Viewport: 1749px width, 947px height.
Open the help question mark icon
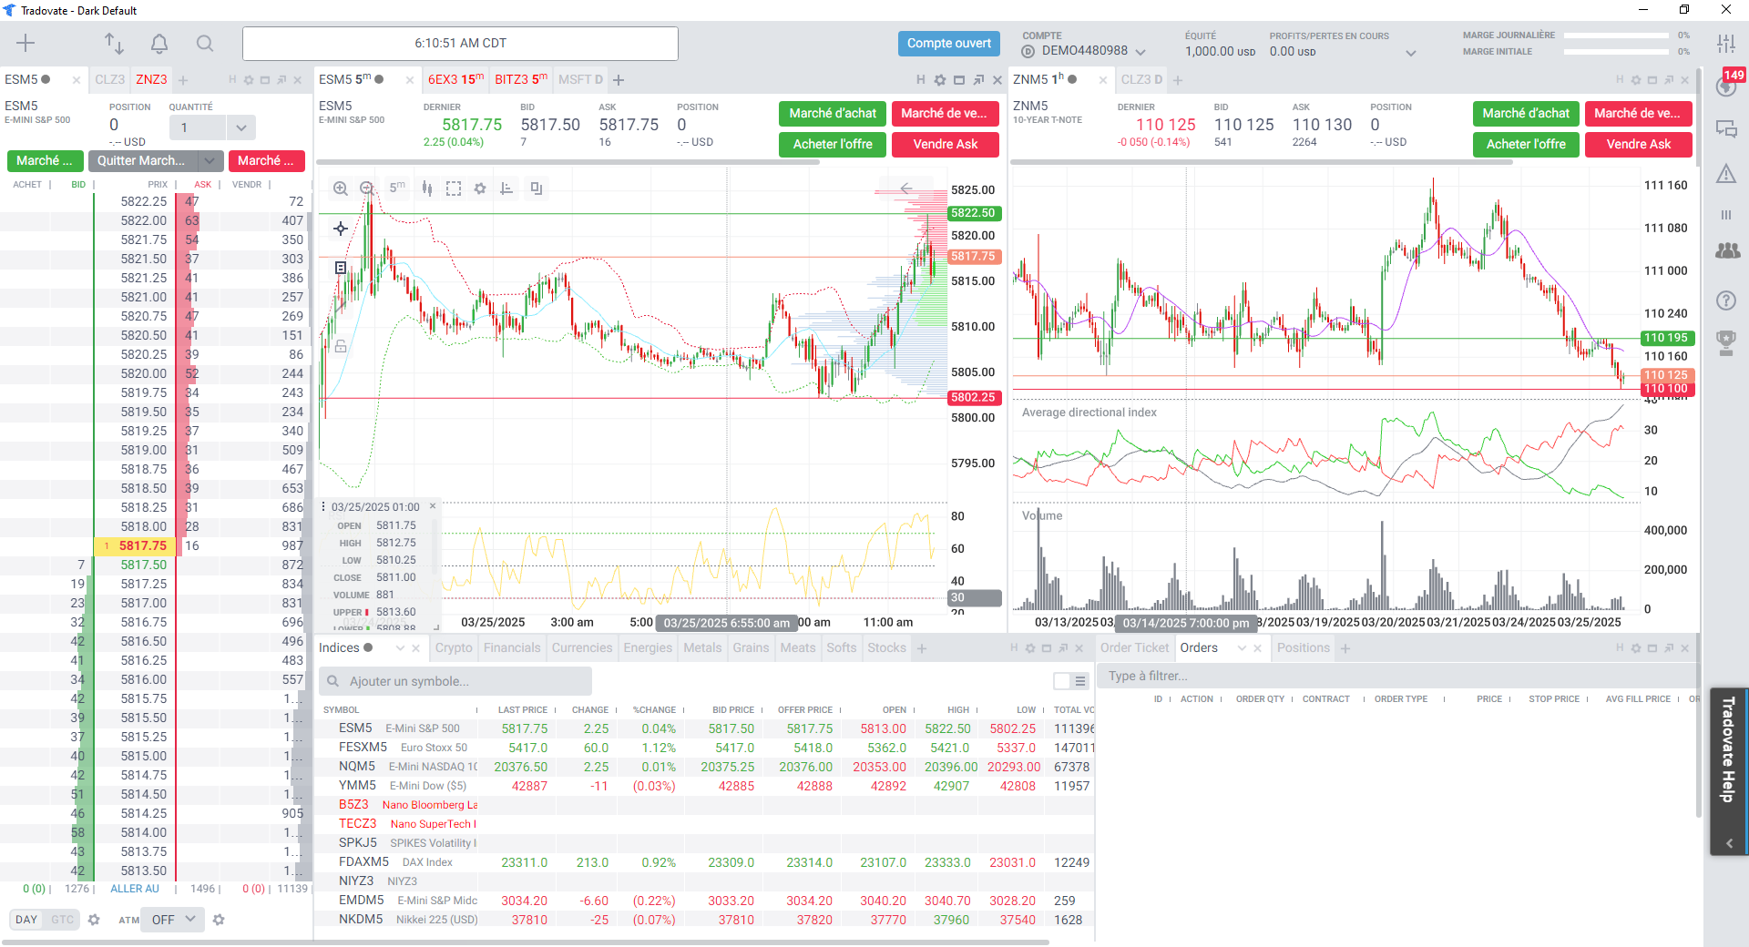tap(1726, 300)
